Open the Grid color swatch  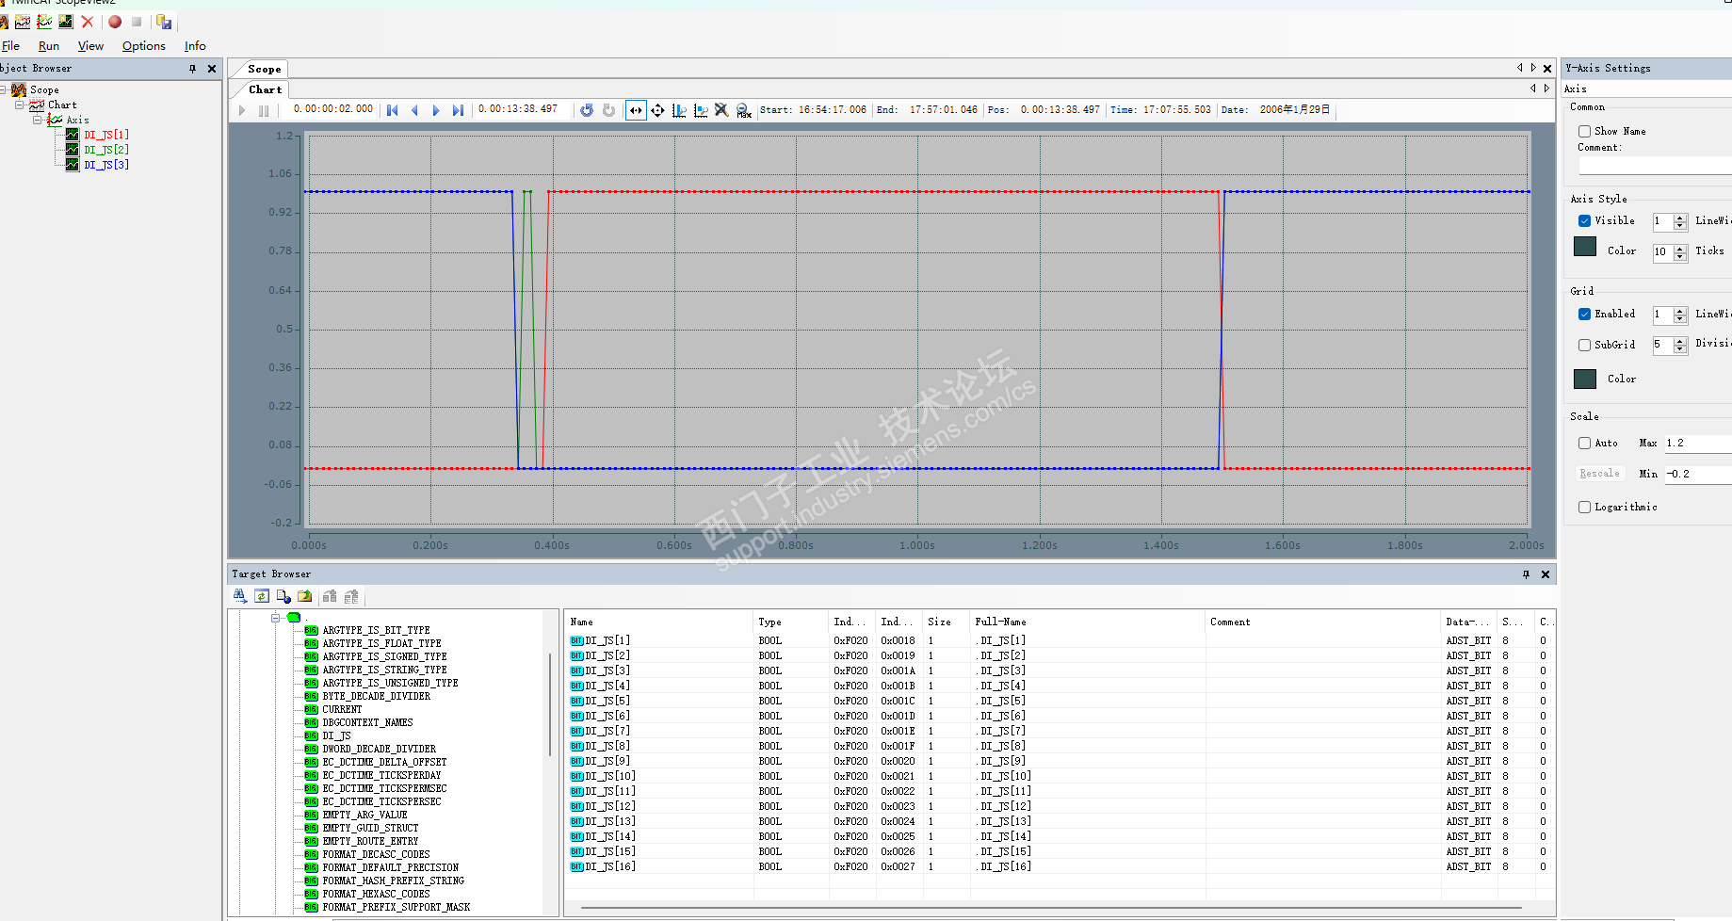pyautogui.click(x=1585, y=379)
